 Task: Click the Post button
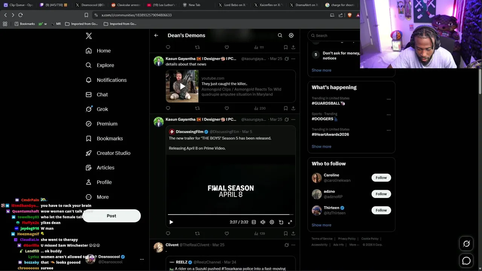(111, 216)
